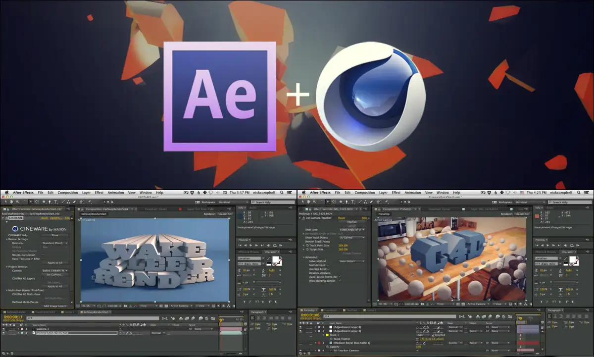
Task: Click the Analyze button in 3D Camera Tracker
Action: pos(352,222)
